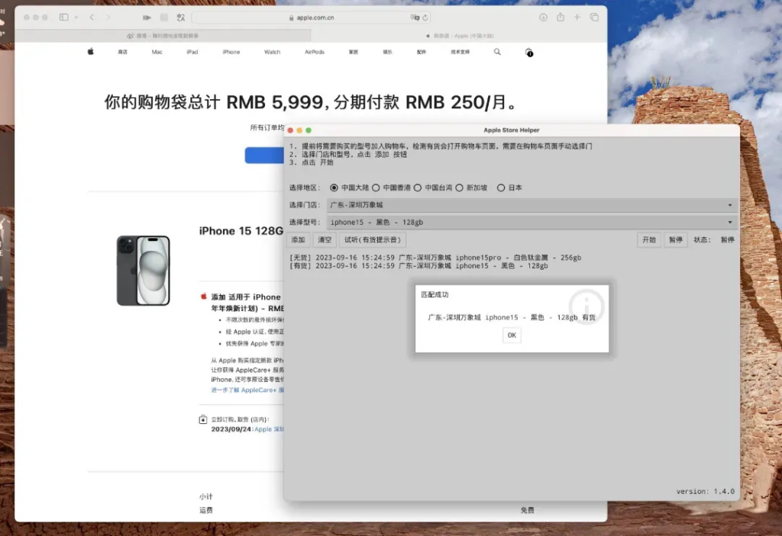Open the iPad menu on Apple site
Screen dimensions: 782x536
192,52
